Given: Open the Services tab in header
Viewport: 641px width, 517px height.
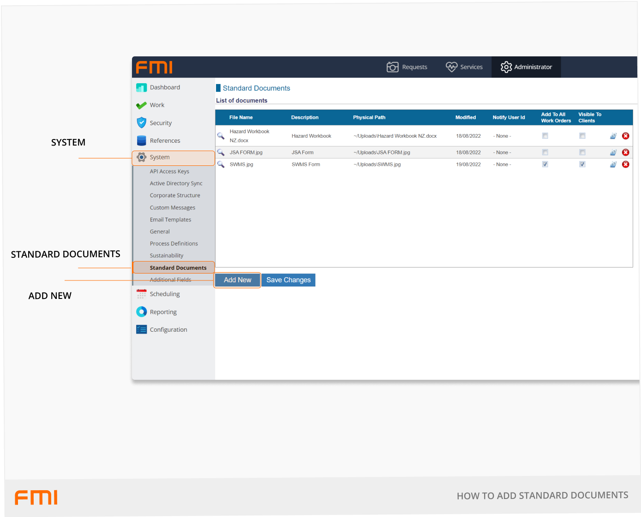Looking at the screenshot, I should pos(464,67).
